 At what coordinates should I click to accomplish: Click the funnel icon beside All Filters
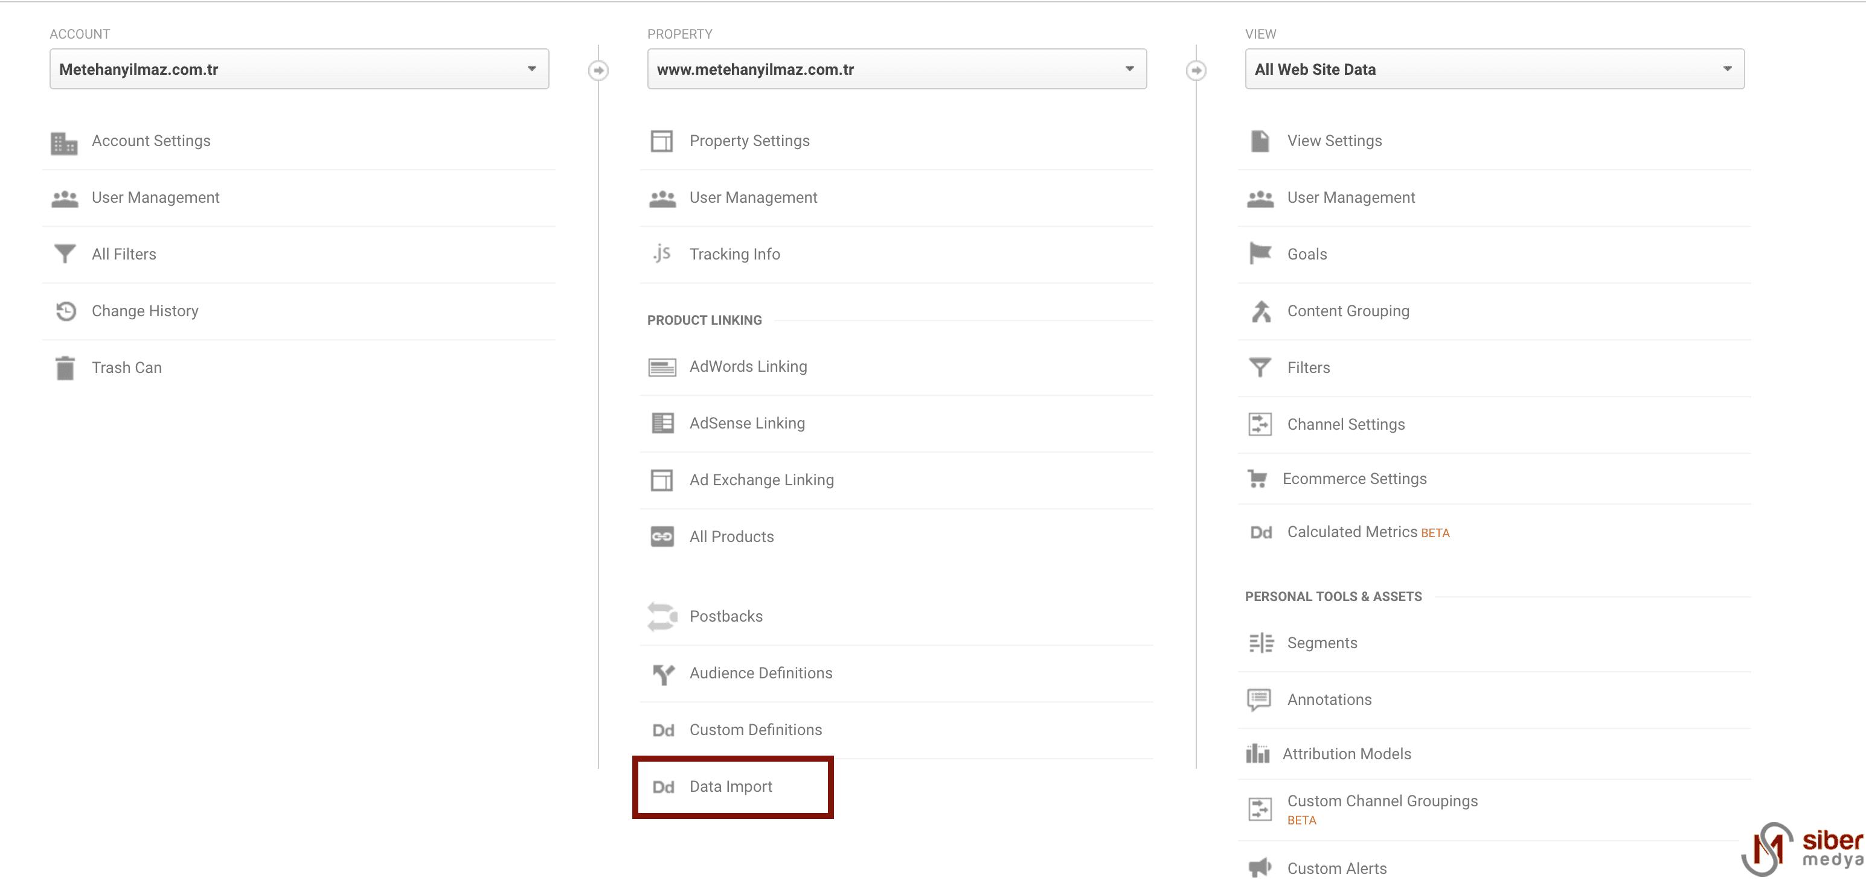click(65, 254)
